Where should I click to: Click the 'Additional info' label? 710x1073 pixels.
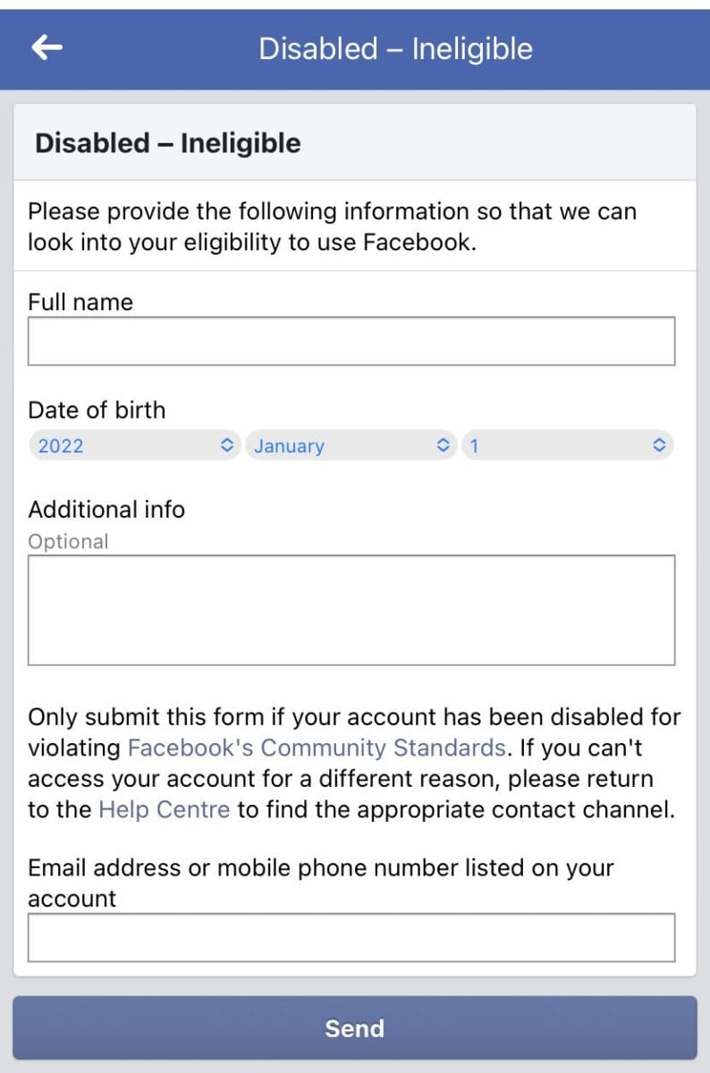tap(106, 510)
